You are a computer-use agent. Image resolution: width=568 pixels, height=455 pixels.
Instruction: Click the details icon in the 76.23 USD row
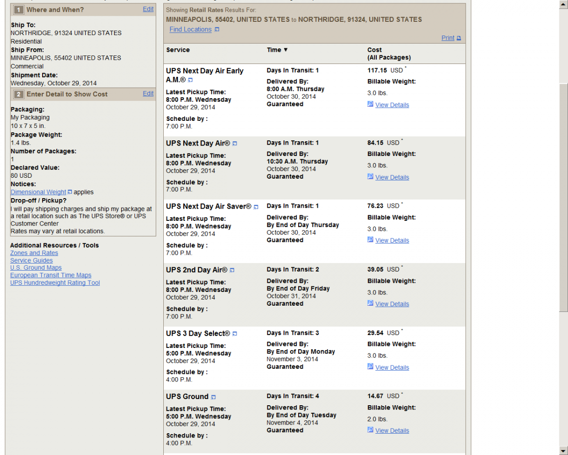click(x=371, y=240)
